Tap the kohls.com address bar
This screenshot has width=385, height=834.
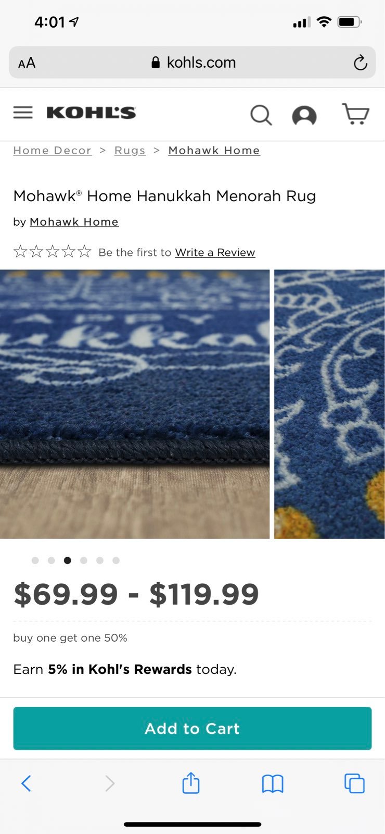(192, 63)
